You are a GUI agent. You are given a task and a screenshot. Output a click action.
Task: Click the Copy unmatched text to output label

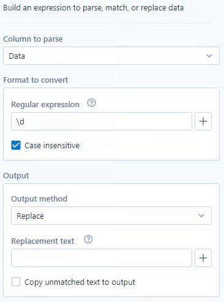80,282
